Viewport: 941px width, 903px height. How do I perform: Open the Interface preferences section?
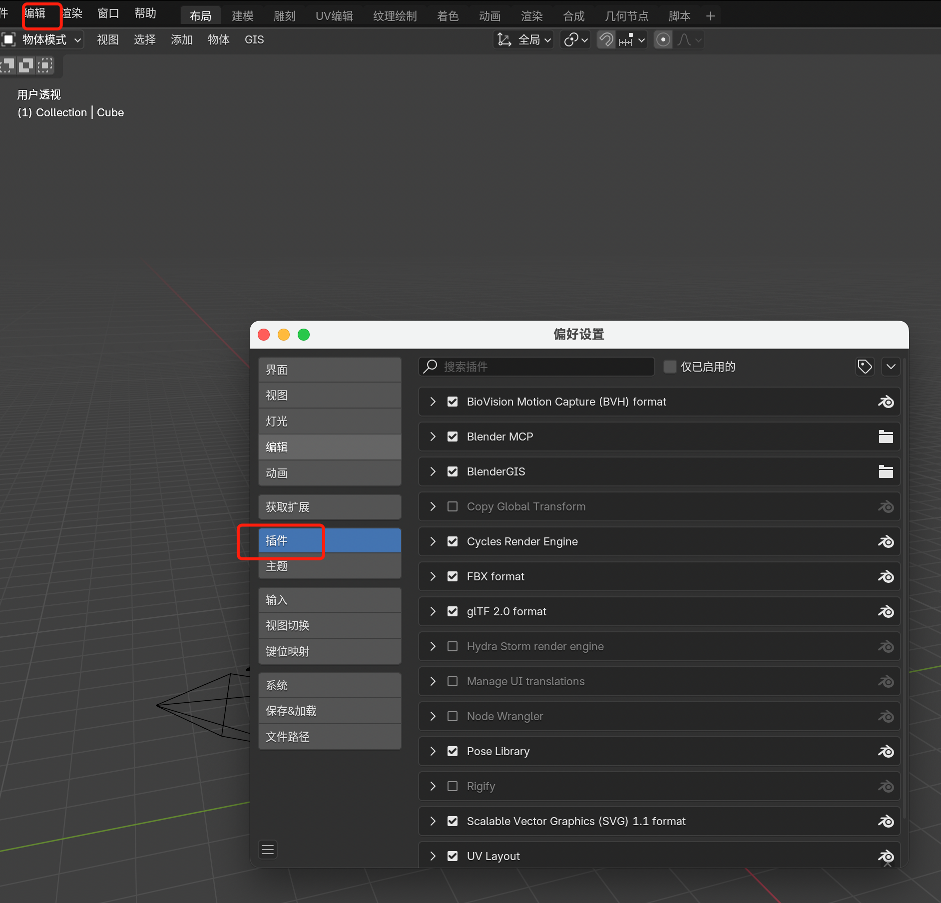(330, 370)
